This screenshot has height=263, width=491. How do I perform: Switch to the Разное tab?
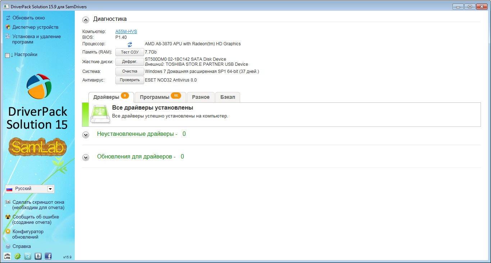[201, 97]
